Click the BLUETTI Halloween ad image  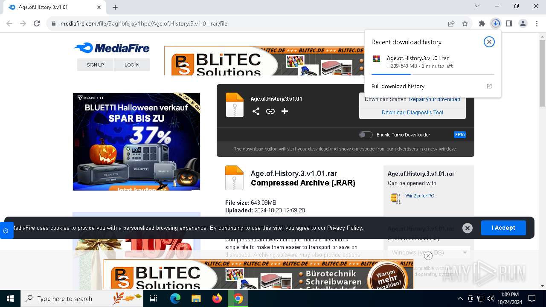click(136, 142)
